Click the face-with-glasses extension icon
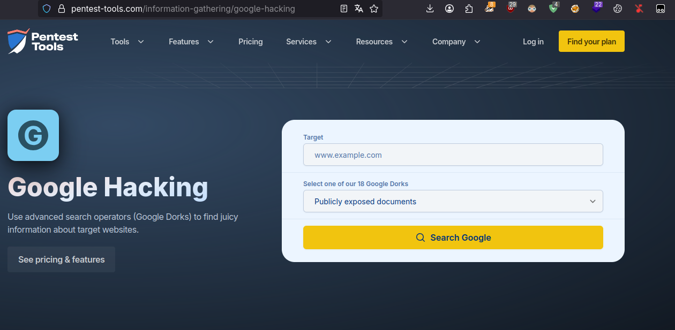Image resolution: width=675 pixels, height=330 pixels. [531, 9]
